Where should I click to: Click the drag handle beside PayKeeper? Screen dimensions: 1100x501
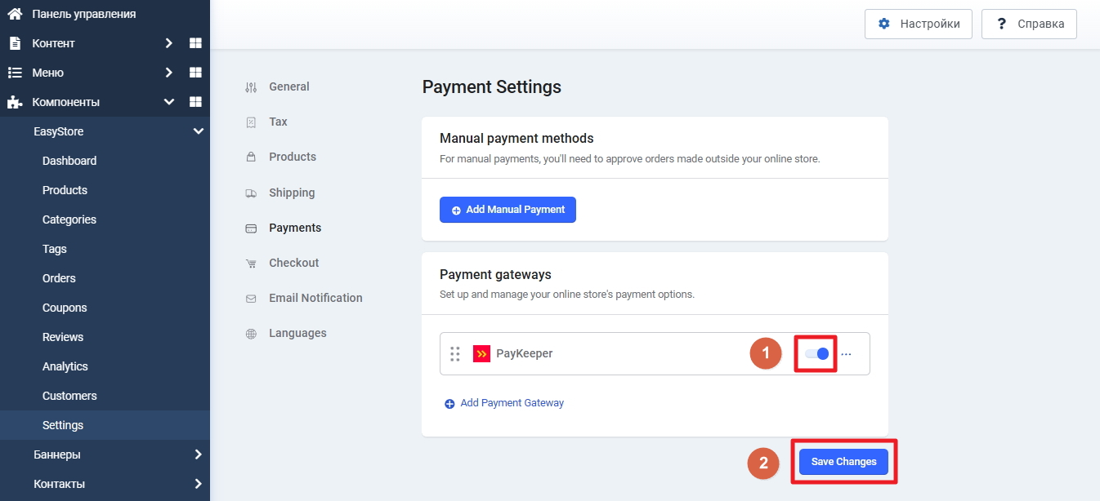(455, 354)
